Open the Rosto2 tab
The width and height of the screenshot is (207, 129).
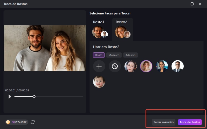pyautogui.click(x=123, y=30)
